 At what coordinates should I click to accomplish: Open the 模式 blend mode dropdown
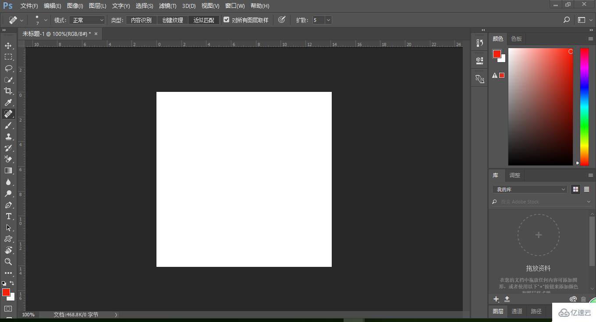click(87, 20)
